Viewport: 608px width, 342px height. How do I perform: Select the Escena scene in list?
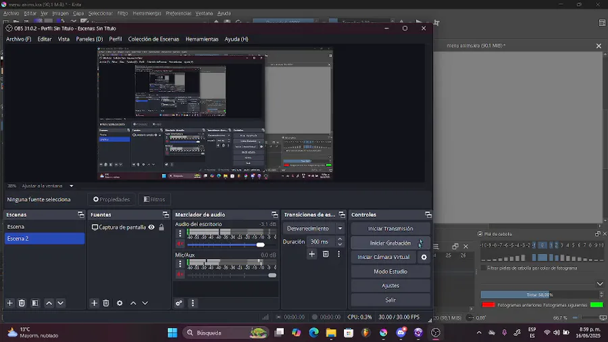[45, 226]
